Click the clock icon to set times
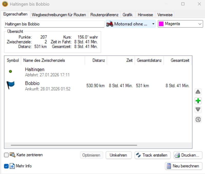Viewport: 205px width, 174px height. click(198, 119)
